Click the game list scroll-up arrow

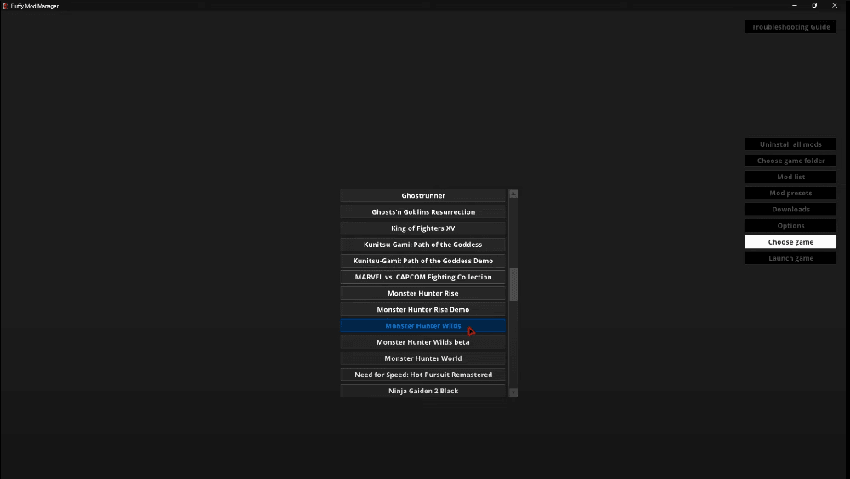click(x=513, y=194)
